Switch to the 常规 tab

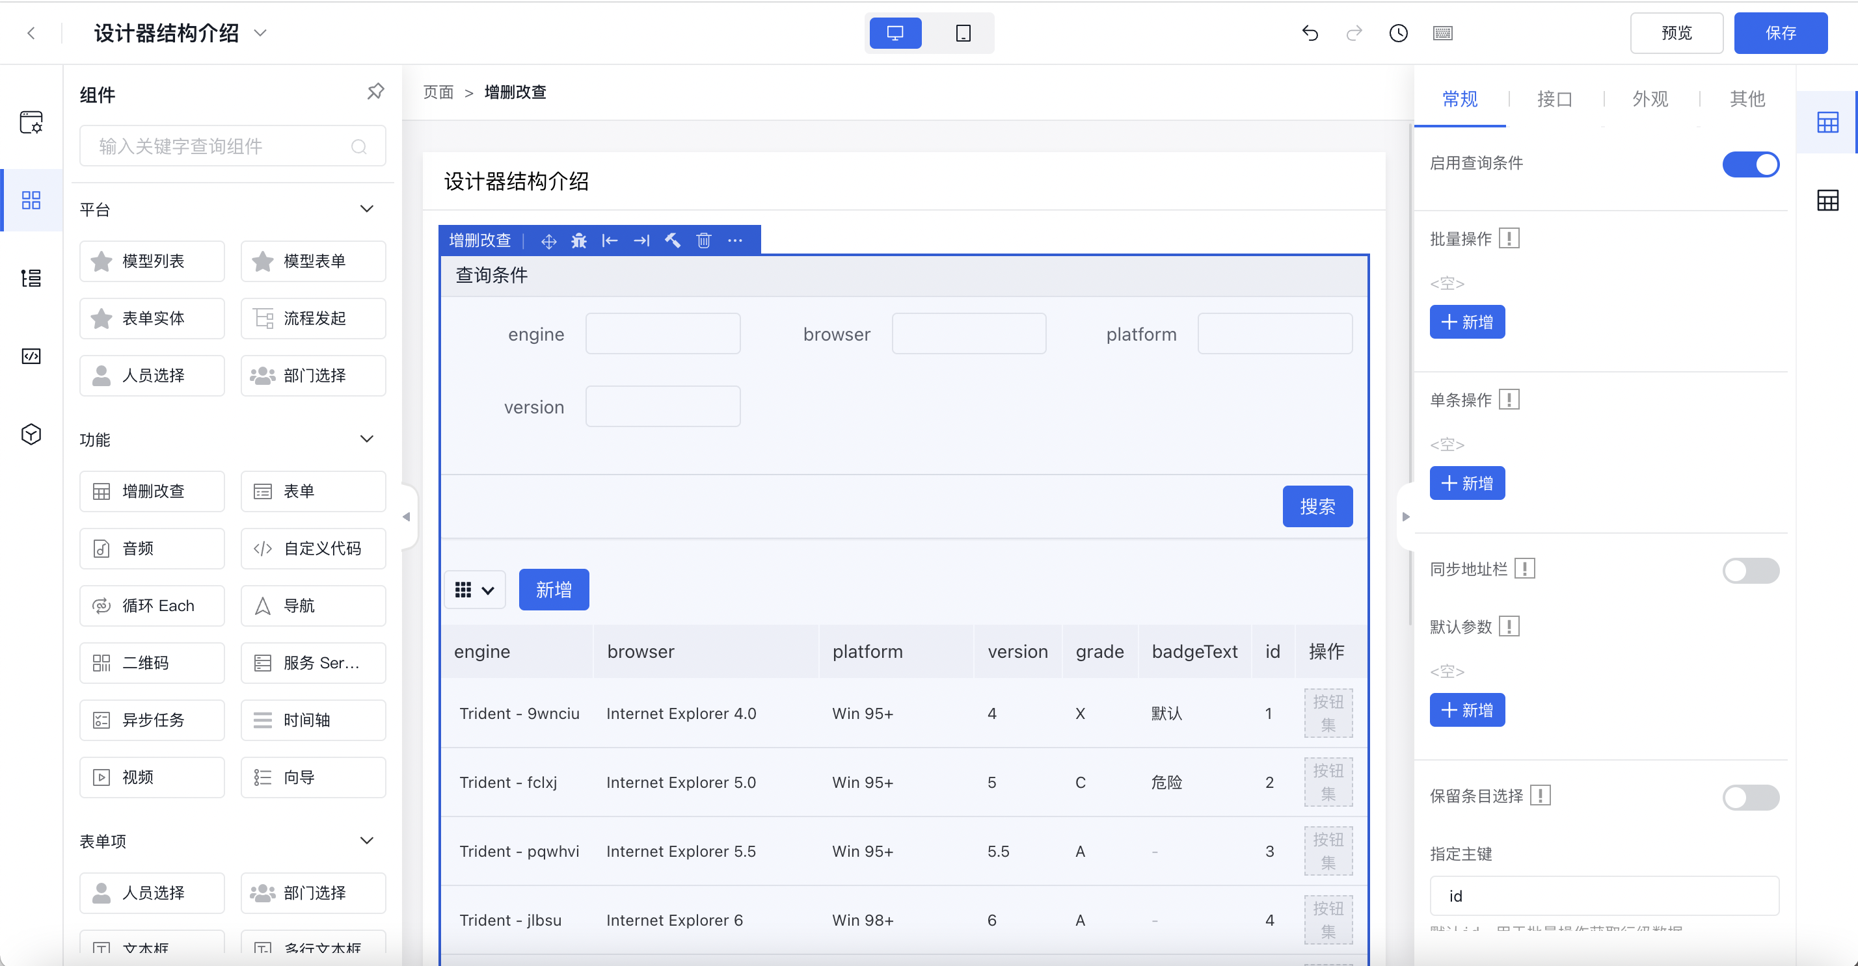(1460, 99)
